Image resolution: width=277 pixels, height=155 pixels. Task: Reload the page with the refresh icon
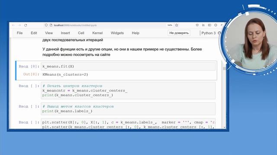coord(26,25)
